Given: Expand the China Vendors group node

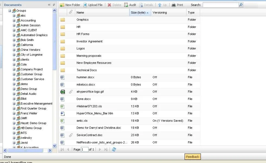Looking at the screenshot, I should click(14, 50).
